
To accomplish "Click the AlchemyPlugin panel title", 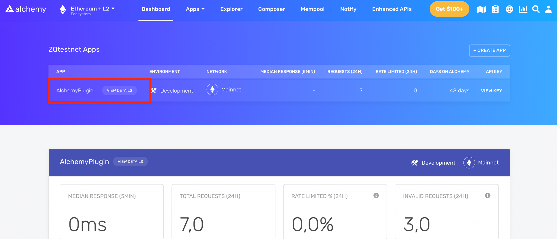I will (x=84, y=162).
